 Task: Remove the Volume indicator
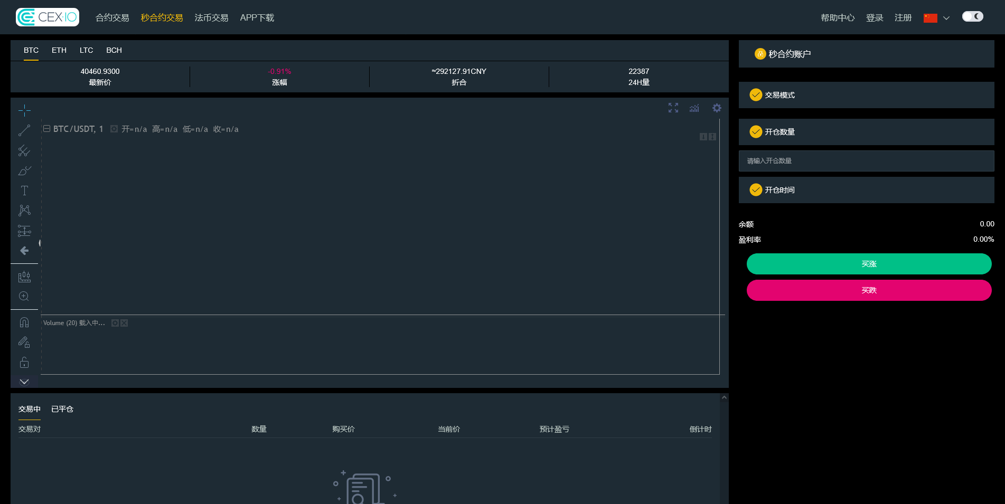124,323
